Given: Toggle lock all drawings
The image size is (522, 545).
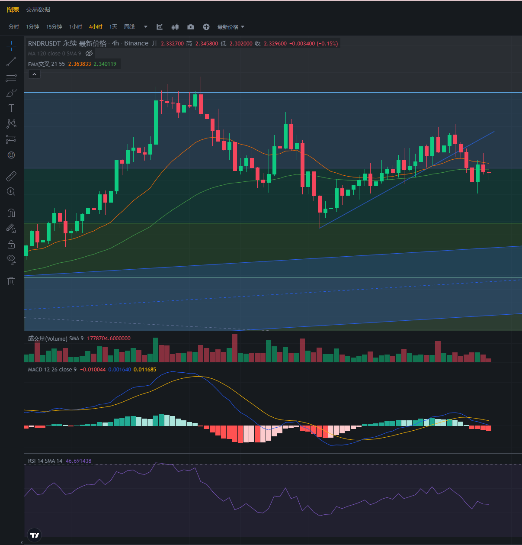Looking at the screenshot, I should [11, 245].
